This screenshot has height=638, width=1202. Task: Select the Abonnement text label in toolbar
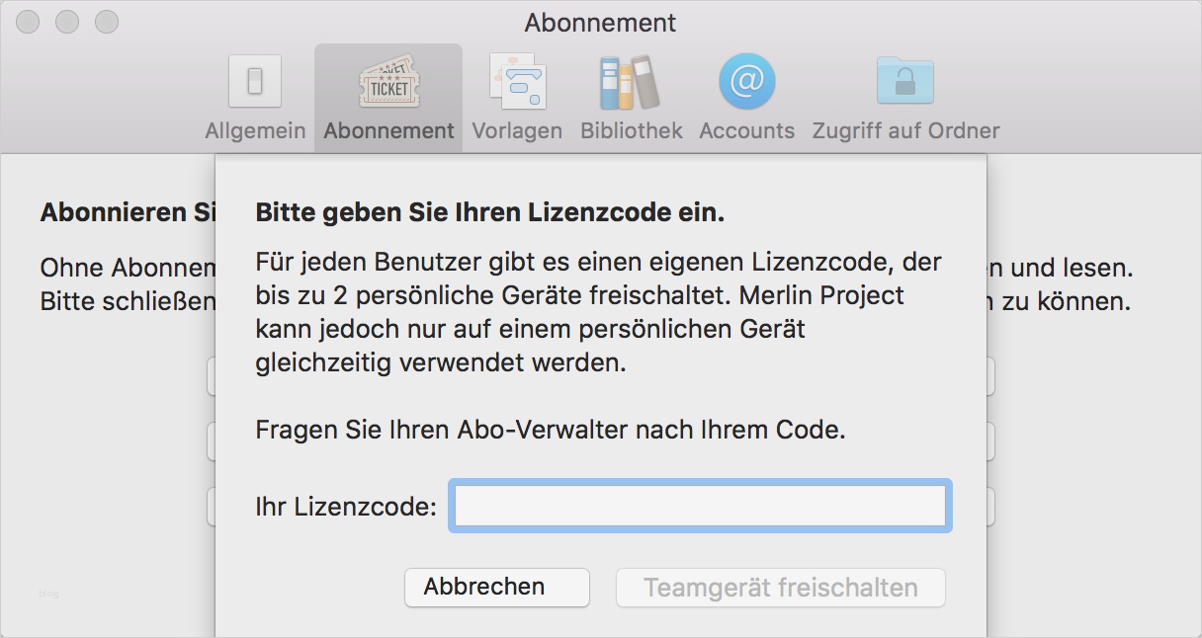click(388, 130)
